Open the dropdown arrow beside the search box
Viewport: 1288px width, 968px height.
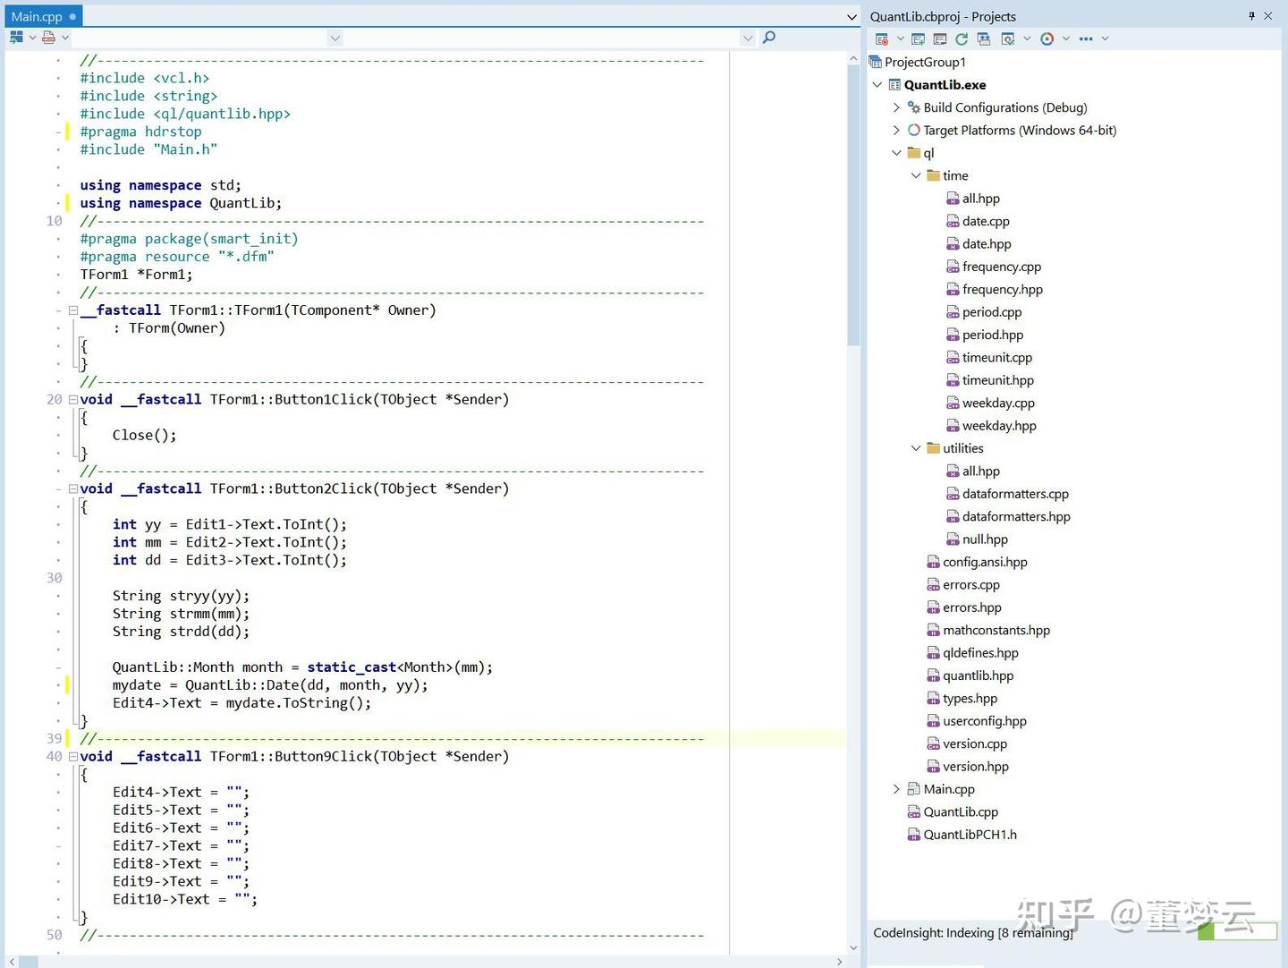[749, 38]
